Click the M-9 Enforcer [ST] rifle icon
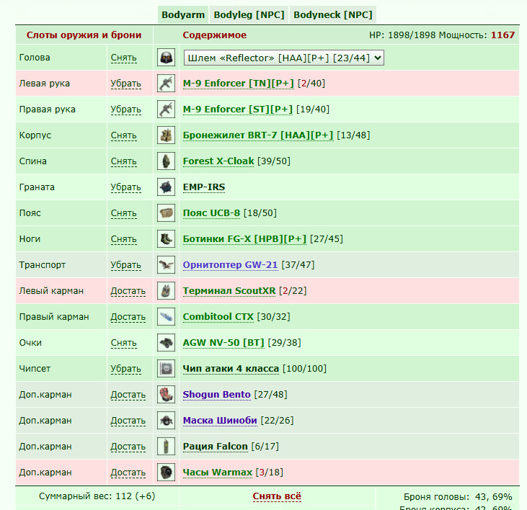The image size is (527, 510). click(x=166, y=109)
